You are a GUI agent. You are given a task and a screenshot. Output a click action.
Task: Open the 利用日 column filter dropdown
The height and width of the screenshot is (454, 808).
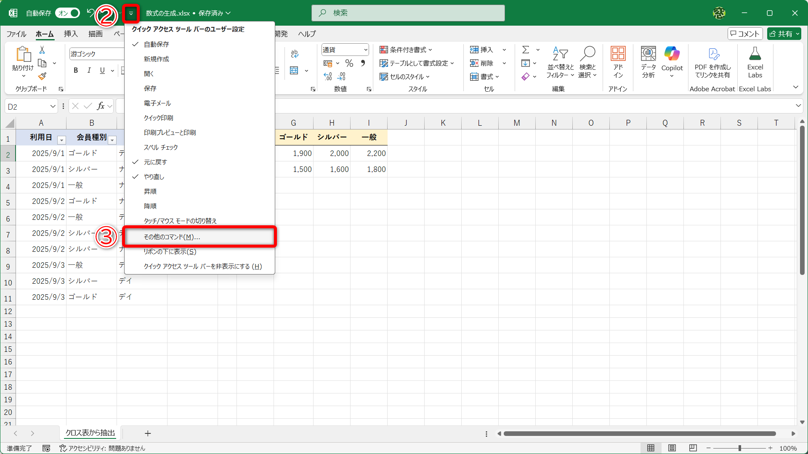[62, 140]
